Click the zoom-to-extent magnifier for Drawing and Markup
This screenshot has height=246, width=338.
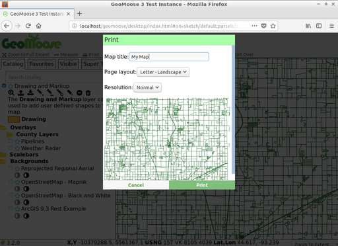(x=11, y=93)
